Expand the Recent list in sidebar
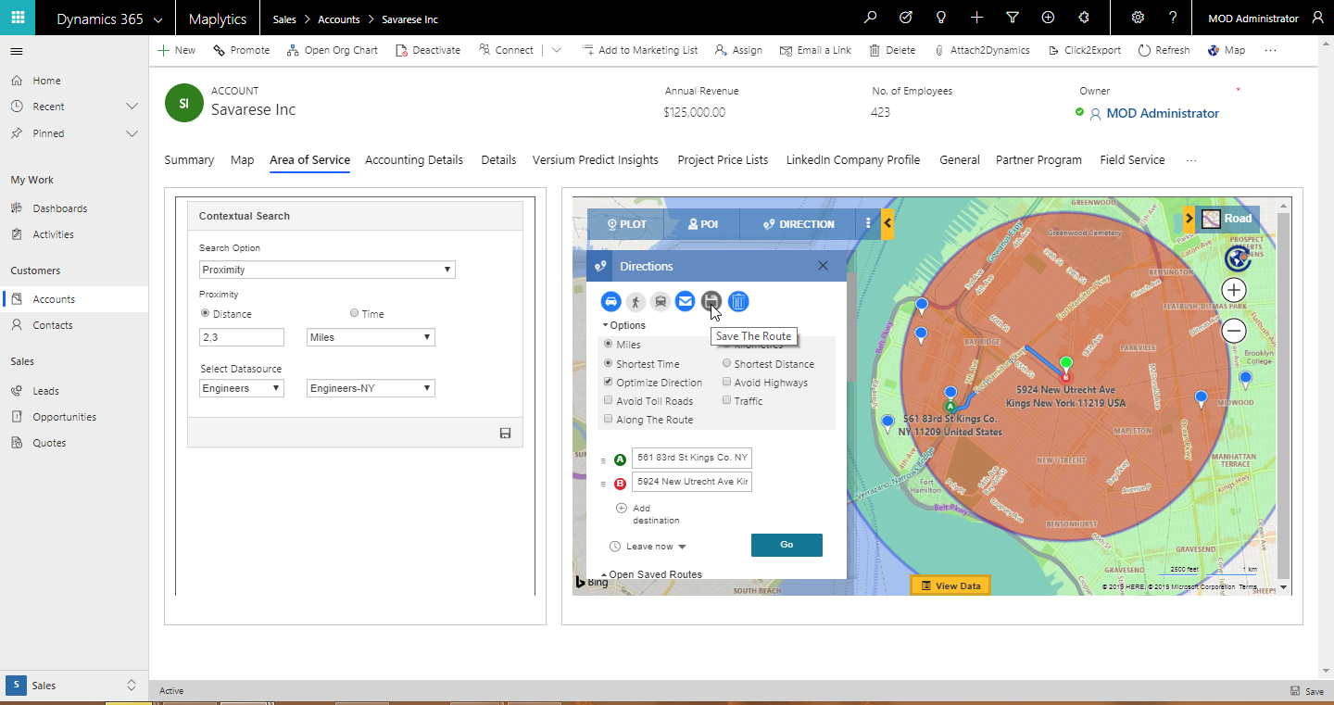The height and width of the screenshot is (705, 1334). click(132, 107)
